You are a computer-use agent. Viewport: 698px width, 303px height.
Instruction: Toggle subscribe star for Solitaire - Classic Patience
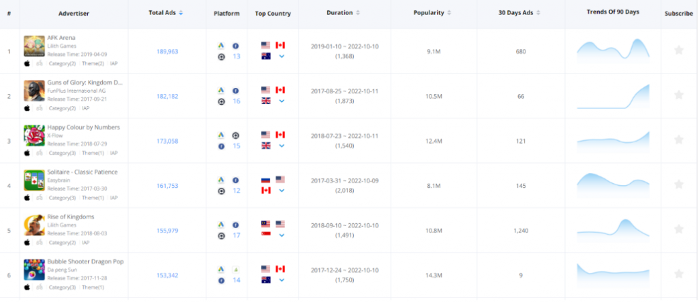[x=678, y=185]
